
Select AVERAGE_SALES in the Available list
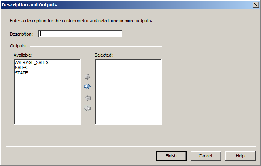(31, 63)
